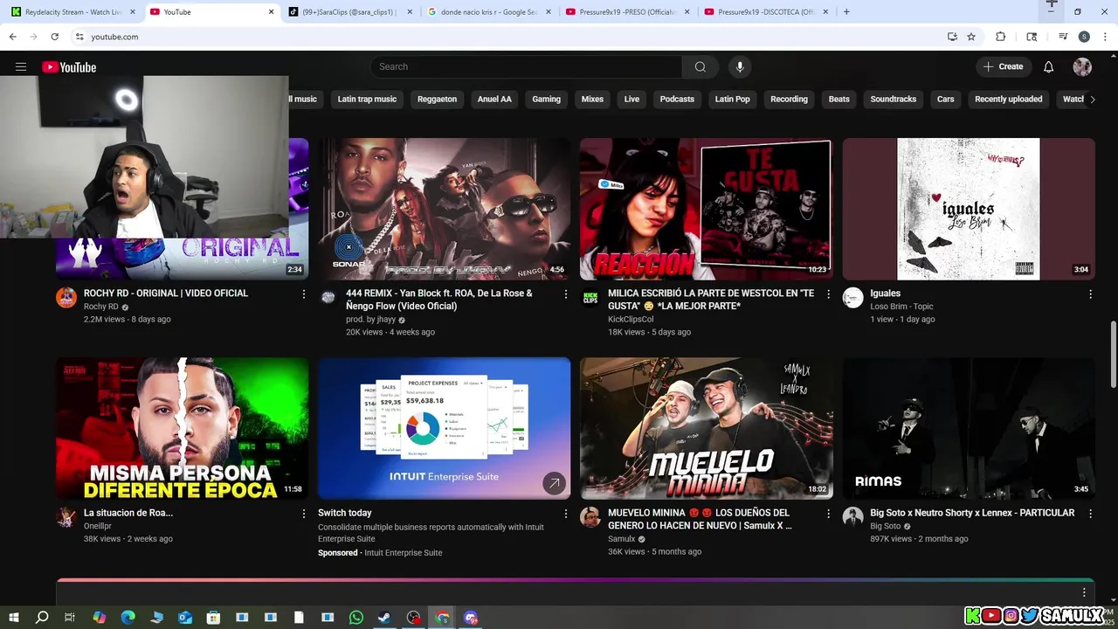This screenshot has width=1118, height=629.
Task: Open more options for MILICA ESCRIBIÓ video
Action: 829,294
